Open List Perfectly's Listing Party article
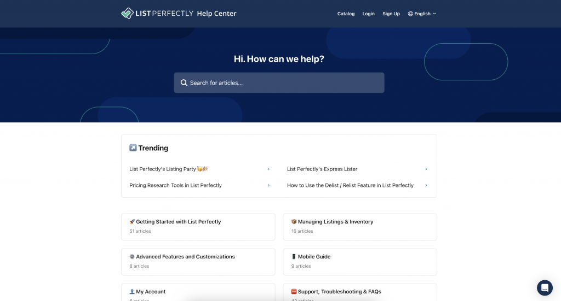Screen dimensions: 561x301 click(x=199, y=169)
